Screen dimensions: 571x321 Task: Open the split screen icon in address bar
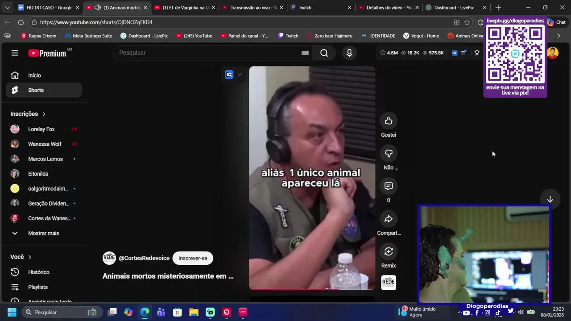[x=456, y=22]
